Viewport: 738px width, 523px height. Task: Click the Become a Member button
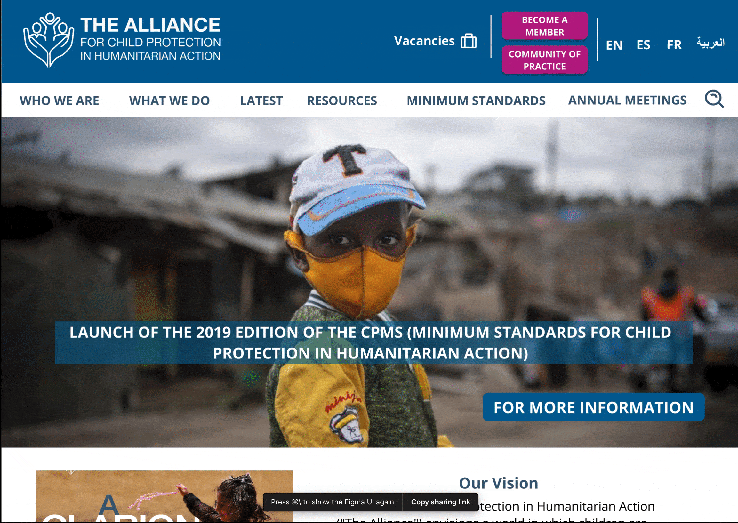point(544,26)
